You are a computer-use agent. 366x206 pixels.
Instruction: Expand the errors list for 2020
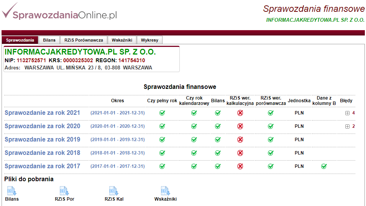[x=347, y=127]
